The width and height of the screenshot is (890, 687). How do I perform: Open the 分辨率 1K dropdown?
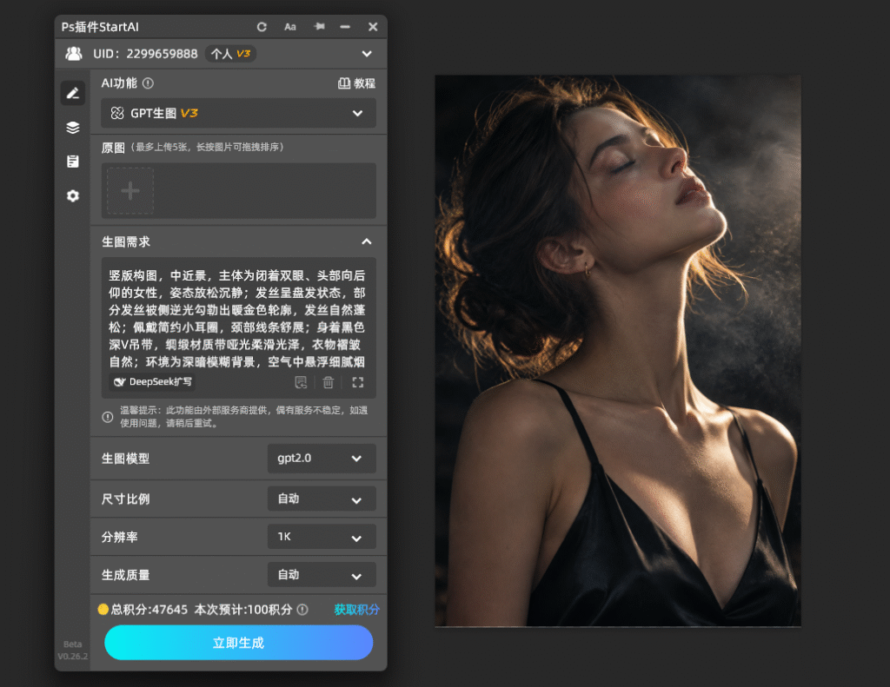[322, 537]
